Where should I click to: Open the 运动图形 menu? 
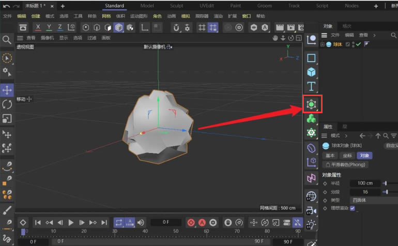139,16
